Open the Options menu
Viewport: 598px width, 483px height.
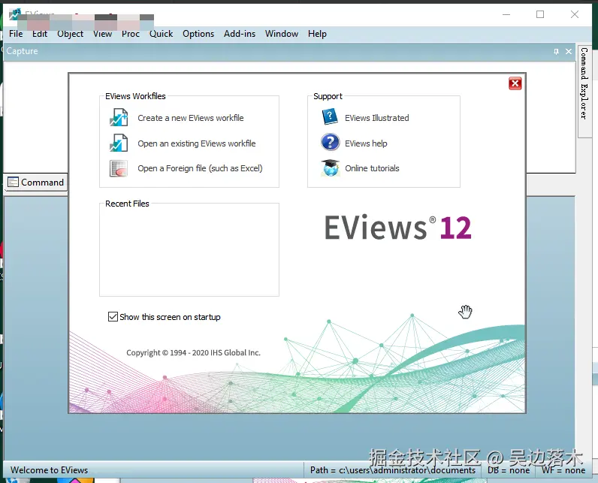click(198, 34)
